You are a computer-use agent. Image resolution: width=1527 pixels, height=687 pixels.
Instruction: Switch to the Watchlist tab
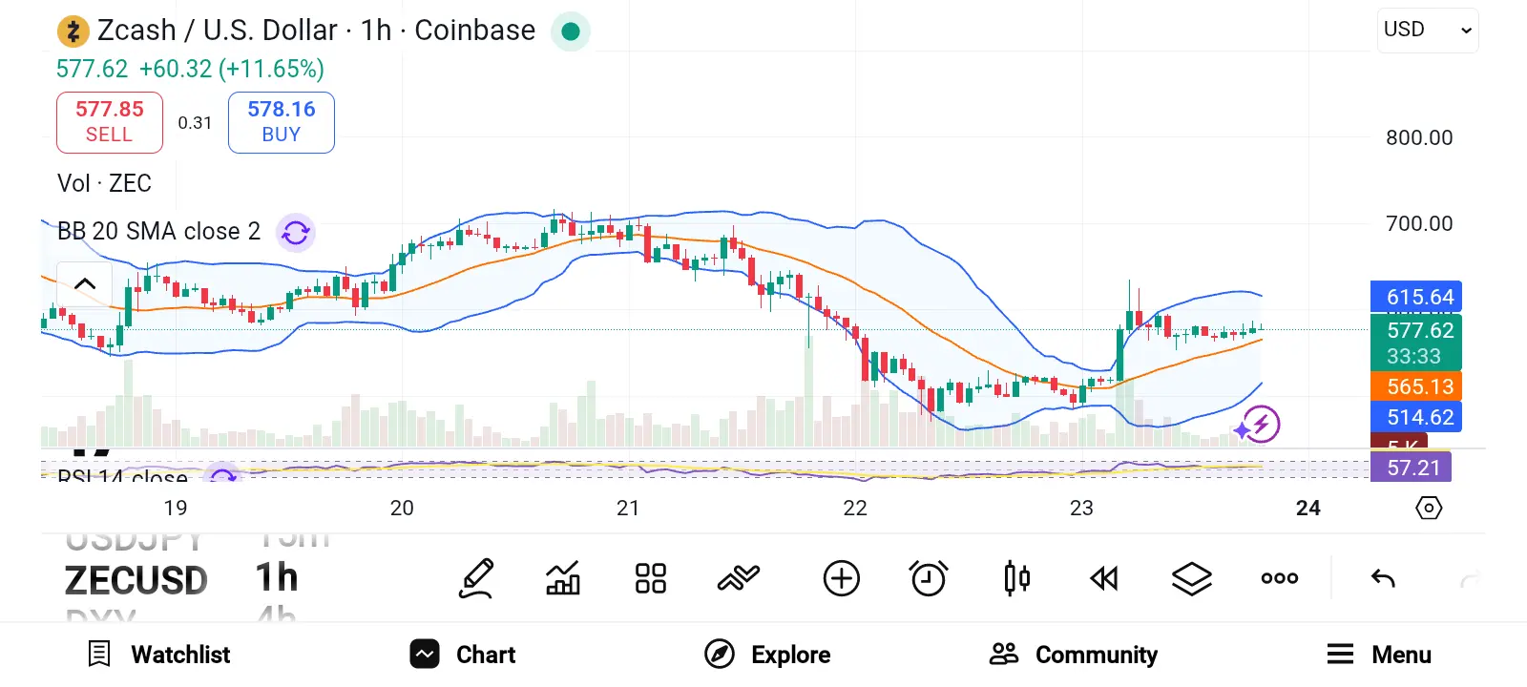(x=159, y=655)
